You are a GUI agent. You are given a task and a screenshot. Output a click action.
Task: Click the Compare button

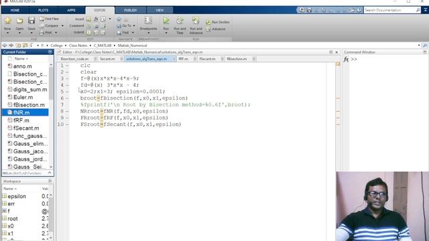(49, 25)
